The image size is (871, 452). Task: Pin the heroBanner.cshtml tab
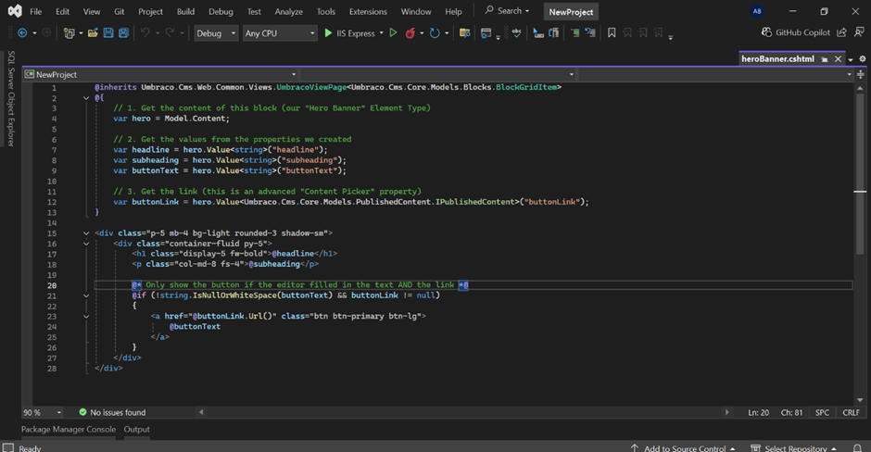[x=826, y=58]
